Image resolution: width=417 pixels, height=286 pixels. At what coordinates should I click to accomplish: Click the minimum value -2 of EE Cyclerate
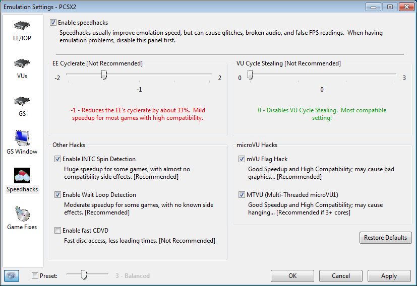tap(57, 78)
